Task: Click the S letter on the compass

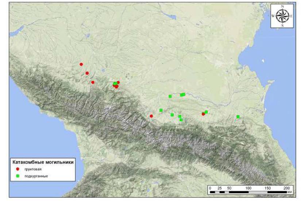Action: 282,26
